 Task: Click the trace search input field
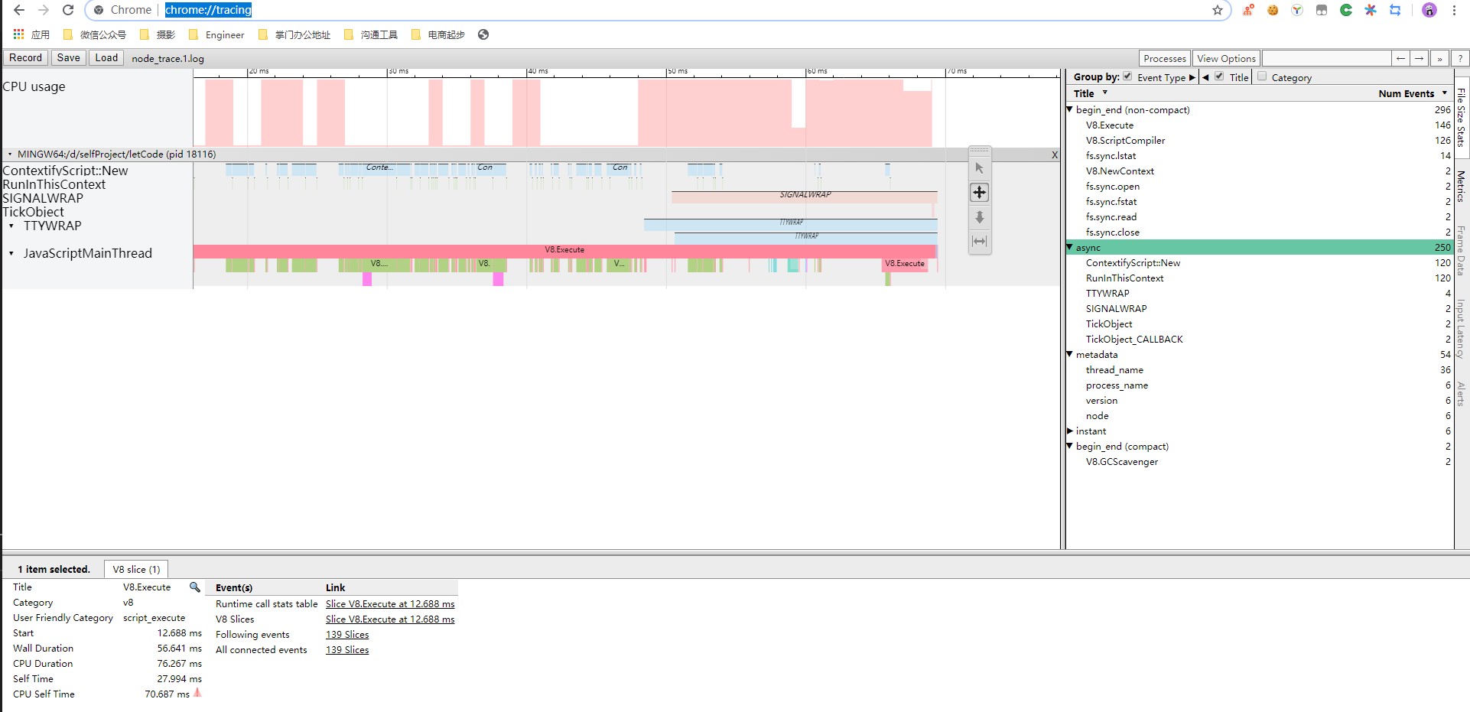pyautogui.click(x=1326, y=58)
